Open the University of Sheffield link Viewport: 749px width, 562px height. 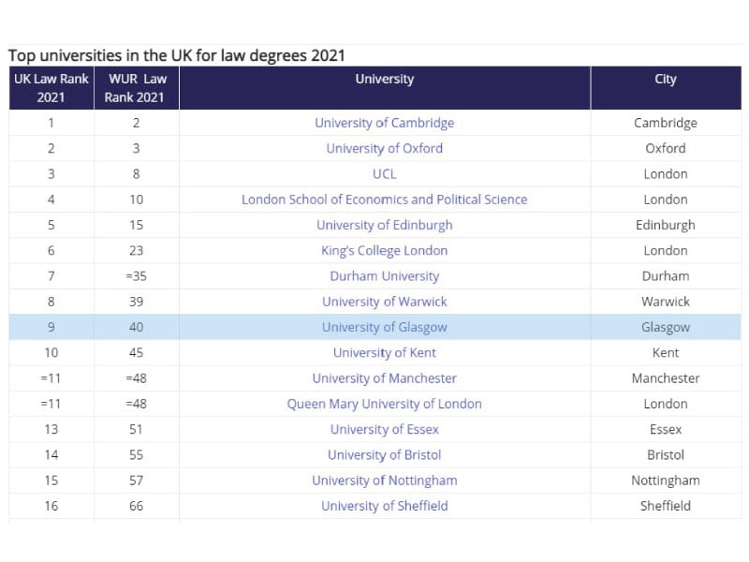(x=384, y=506)
